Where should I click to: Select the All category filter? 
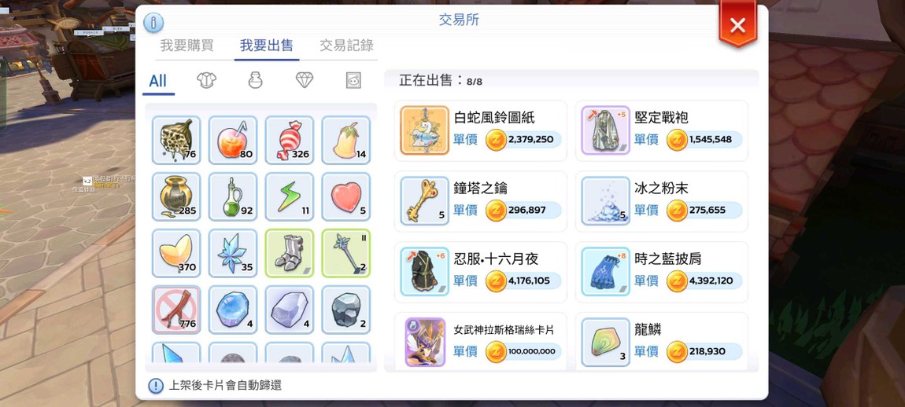157,81
